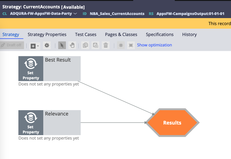Click description text under Best Result node
This screenshot has width=231, height=159.
point(49,84)
